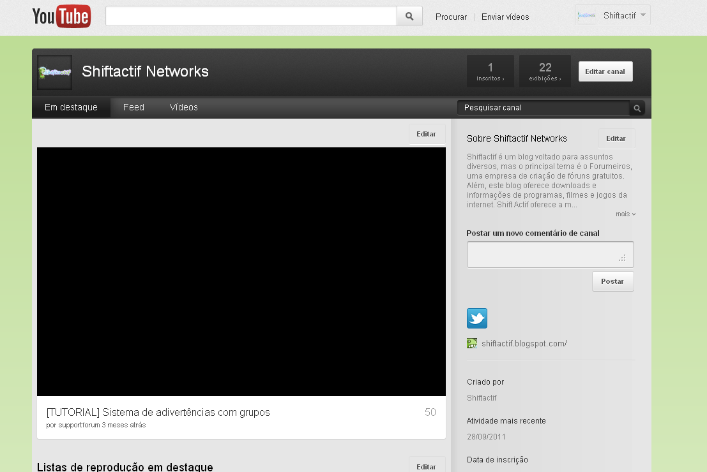Open the supportforum uploader link
The image size is (707, 472).
click(79, 425)
